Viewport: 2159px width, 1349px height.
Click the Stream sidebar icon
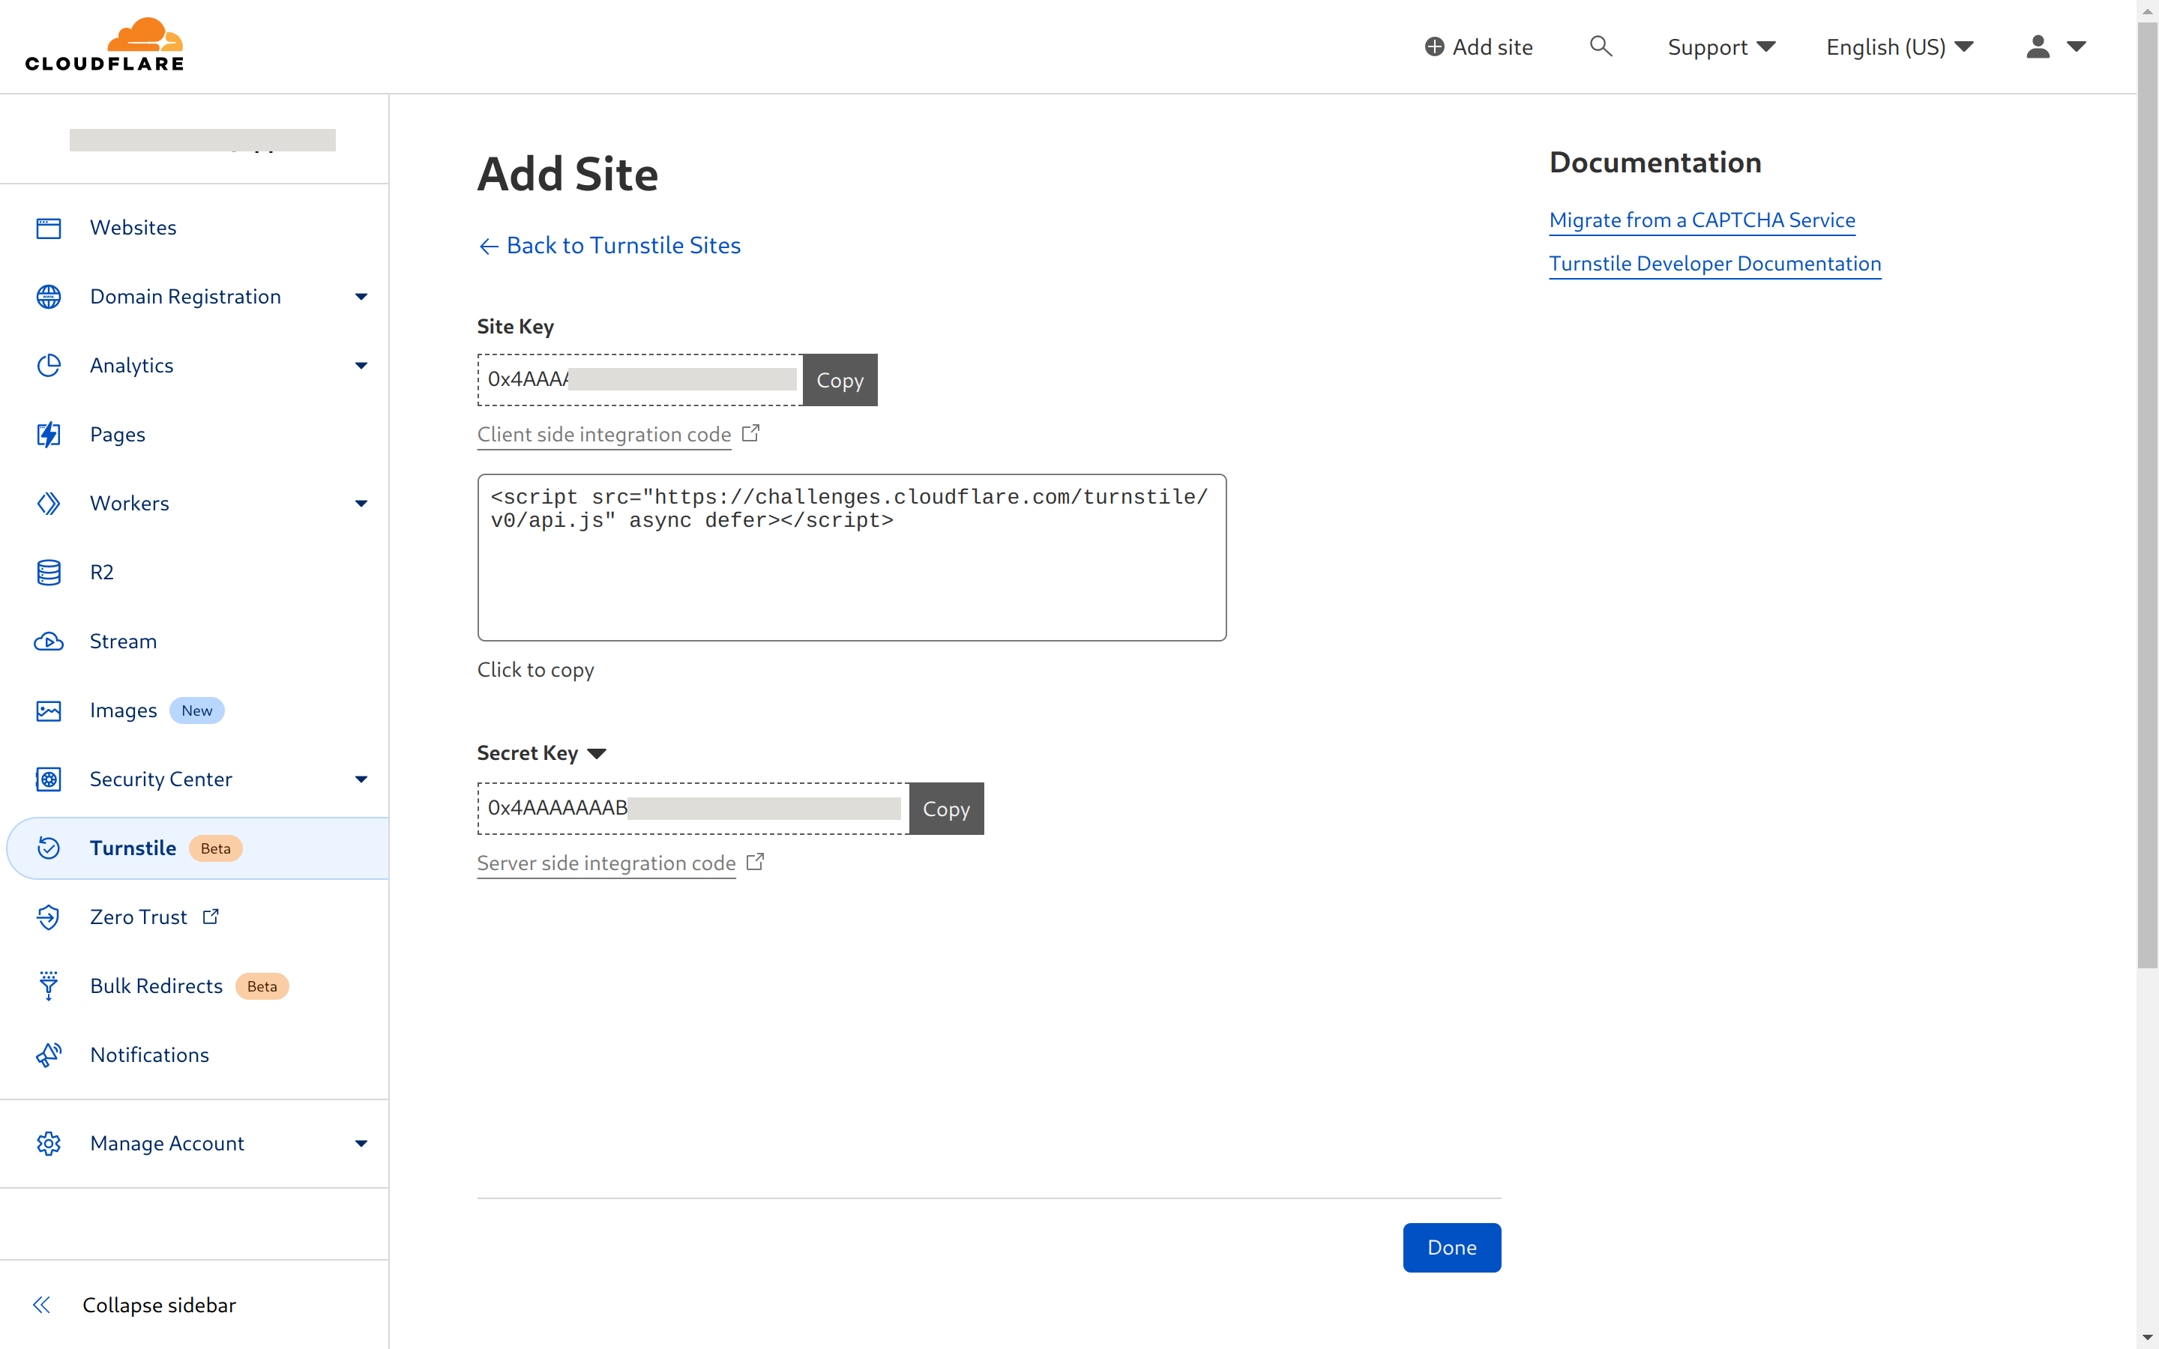point(49,642)
